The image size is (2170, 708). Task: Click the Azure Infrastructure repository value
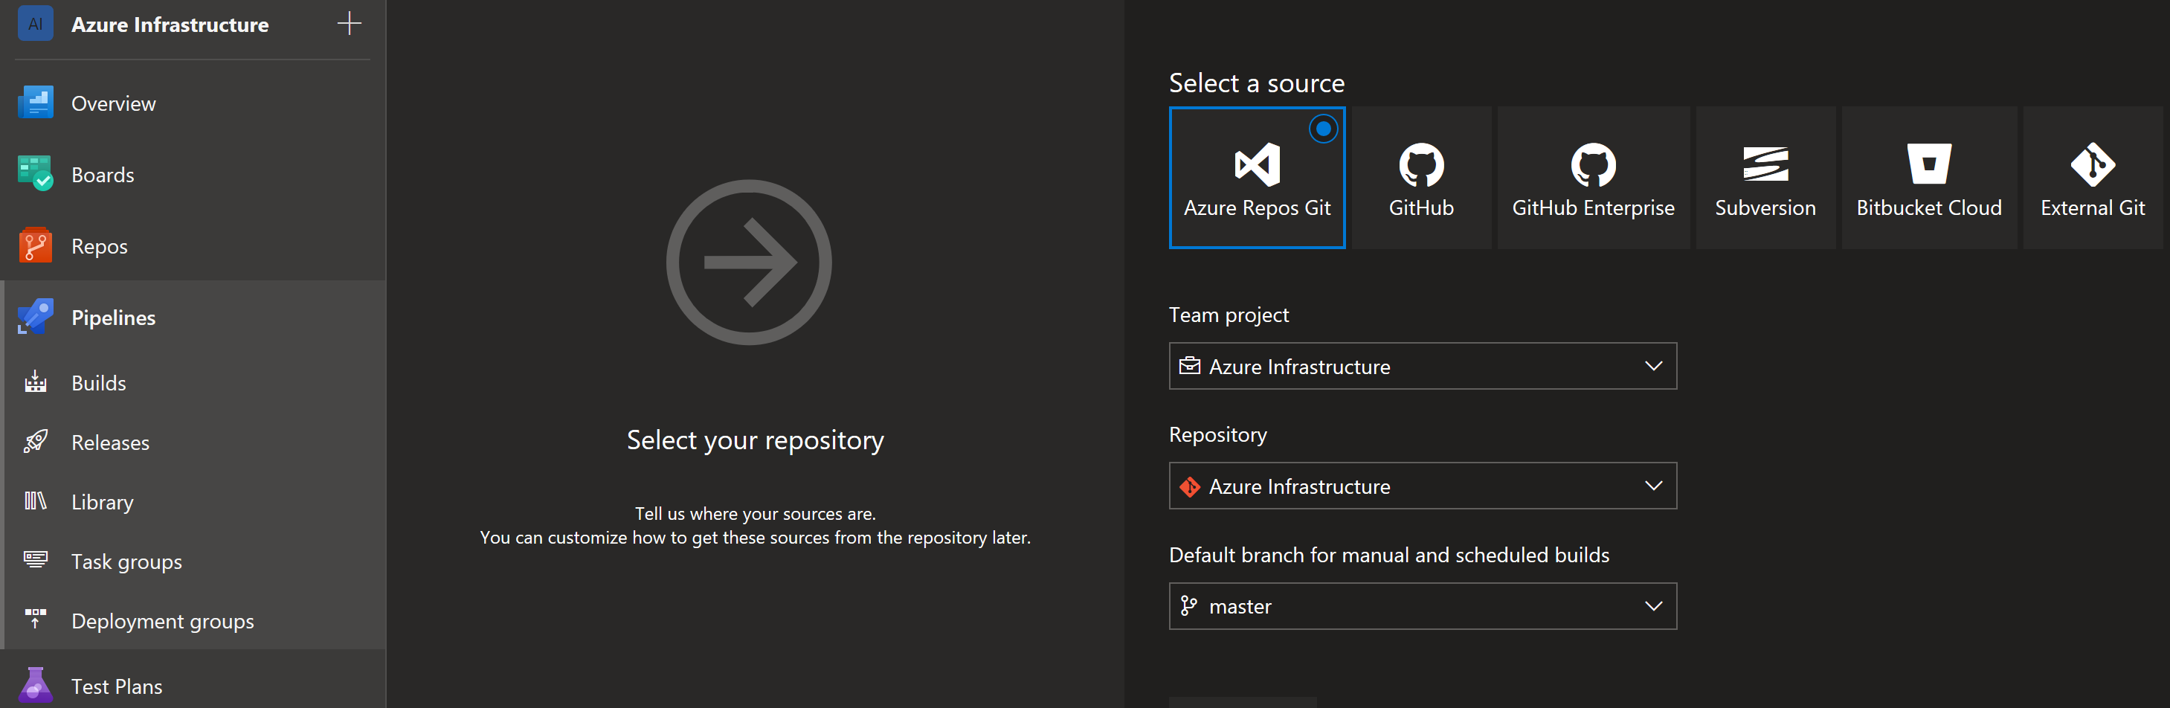1299,486
